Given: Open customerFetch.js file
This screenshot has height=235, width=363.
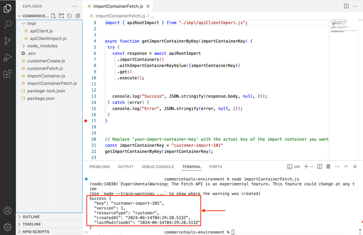Looking at the screenshot, I should (45, 68).
